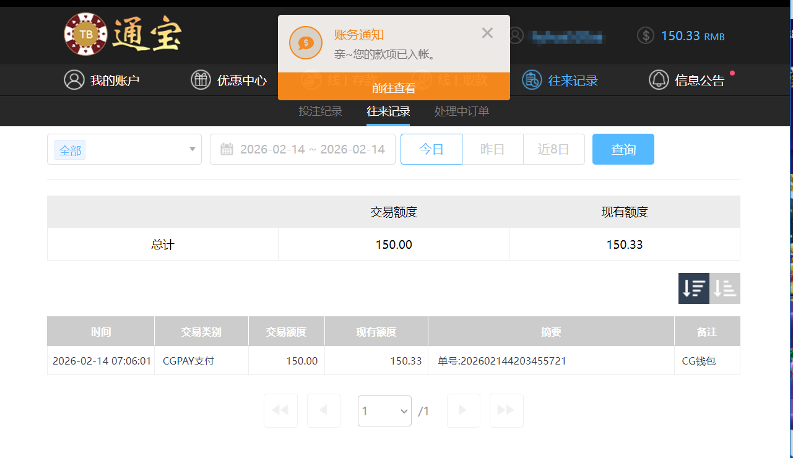Viewport: 793px width, 458px height.
Task: Switch to 处理中订单 tab
Action: pos(461,111)
